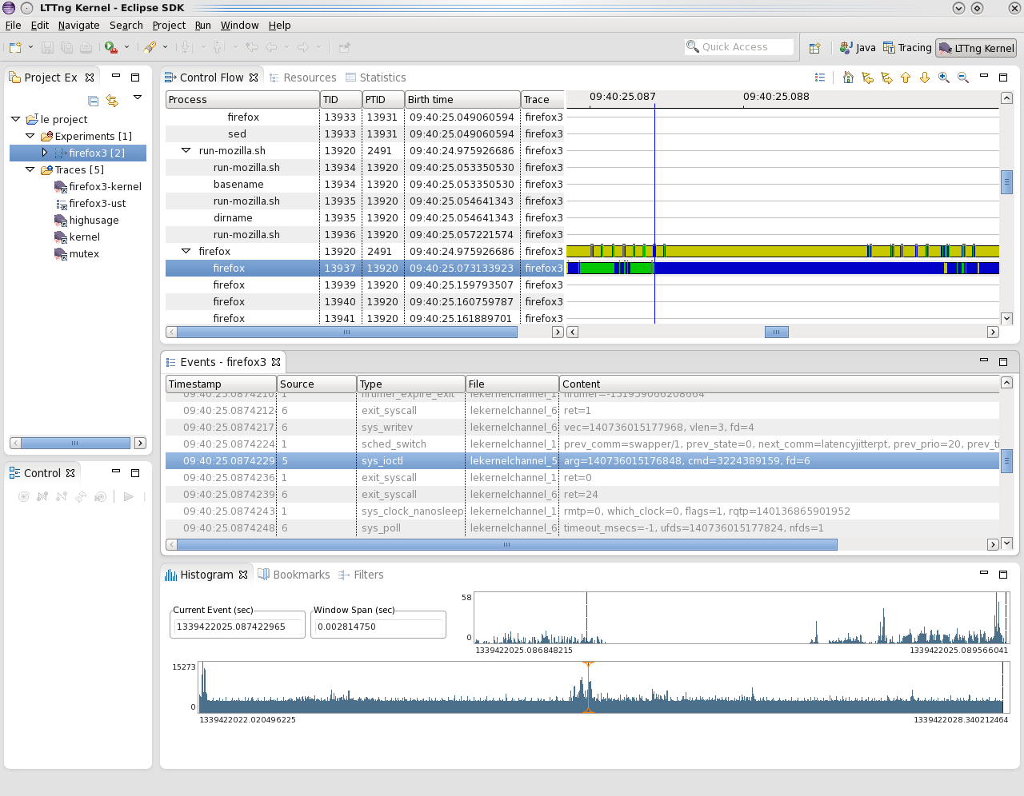Switch to the Statistics tab
Image resolution: width=1024 pixels, height=796 pixels.
click(375, 78)
